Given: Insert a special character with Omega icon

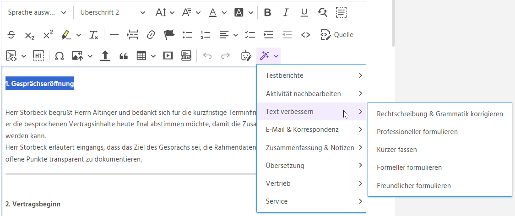Looking at the screenshot, I should pyautogui.click(x=59, y=56).
